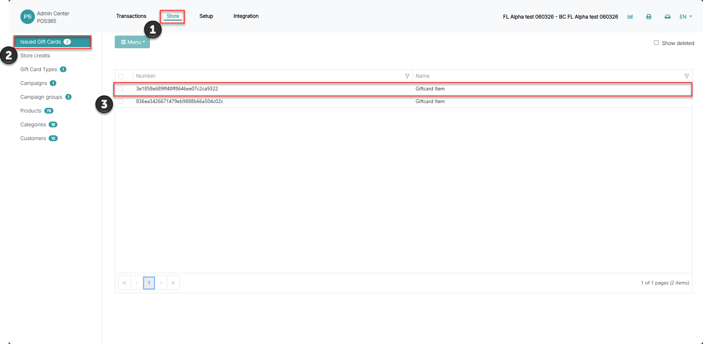This screenshot has height=344, width=703.
Task: Check the row 3e1858e689ff48ff8646ee07c2ca9322
Action: [121, 89]
